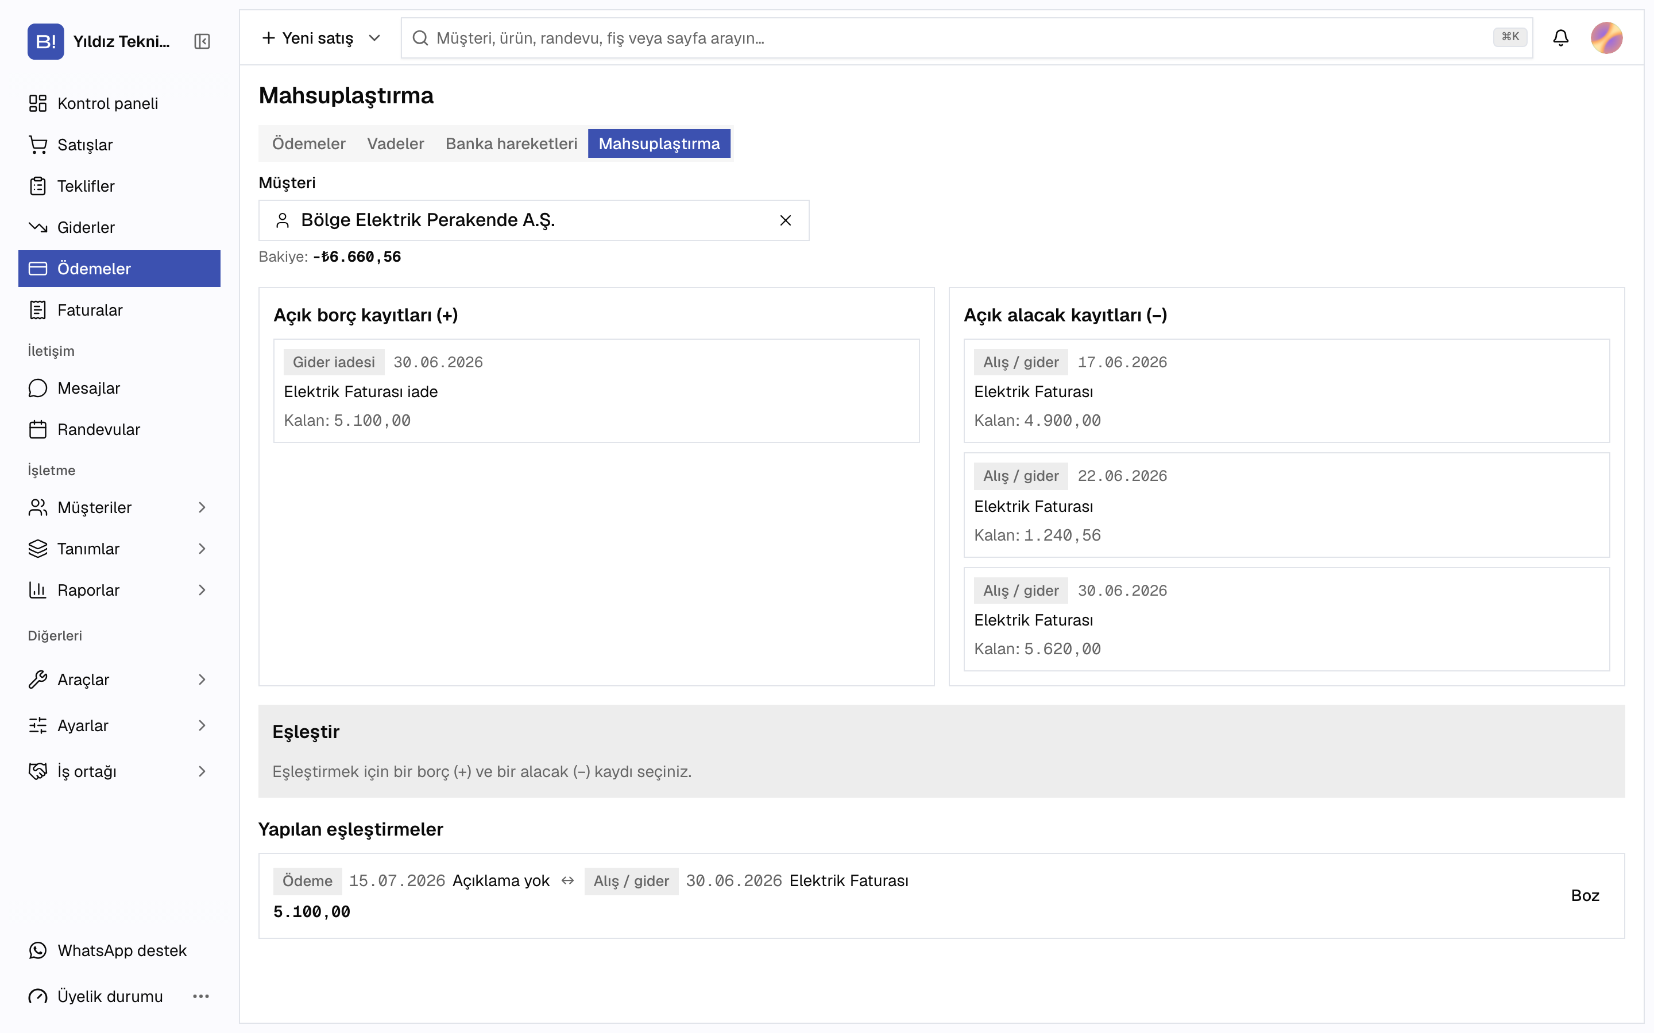This screenshot has width=1654, height=1033.
Task: Click Boz to undo the matching
Action: tap(1585, 896)
